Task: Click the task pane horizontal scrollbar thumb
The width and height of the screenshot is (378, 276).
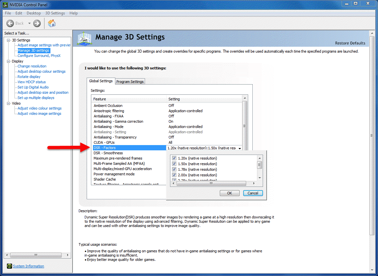Action: click(x=36, y=255)
